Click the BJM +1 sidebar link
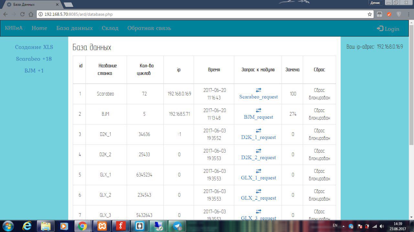Viewport: 414px width, 232px height. pyautogui.click(x=34, y=70)
